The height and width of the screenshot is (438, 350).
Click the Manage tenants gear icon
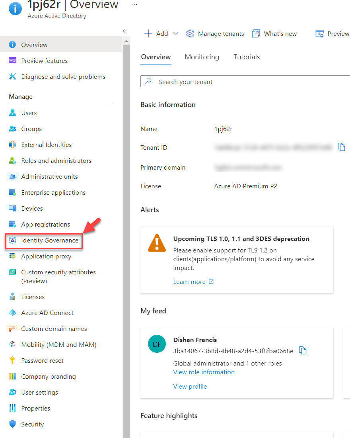[x=190, y=34]
